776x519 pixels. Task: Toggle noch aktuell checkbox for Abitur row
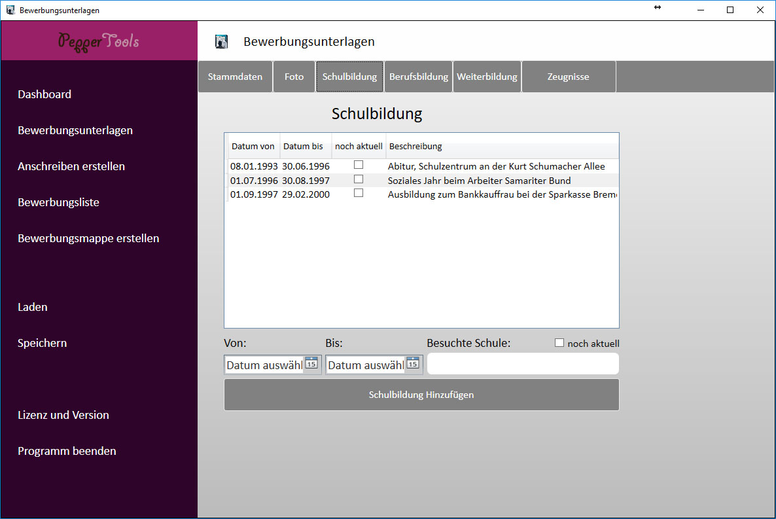pyautogui.click(x=359, y=165)
